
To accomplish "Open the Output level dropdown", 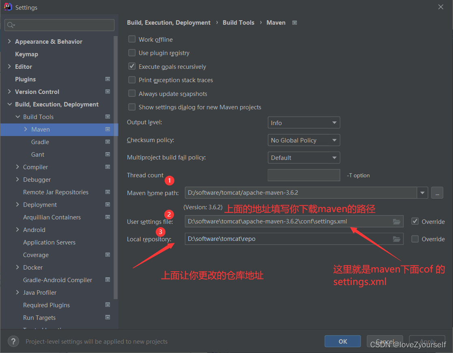I will point(304,123).
